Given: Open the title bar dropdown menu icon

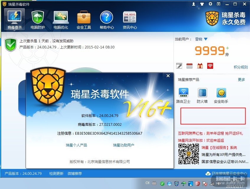Looking at the screenshot, I should (219, 4).
